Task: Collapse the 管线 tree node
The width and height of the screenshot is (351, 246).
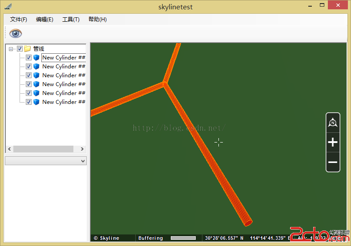Action: 11,49
